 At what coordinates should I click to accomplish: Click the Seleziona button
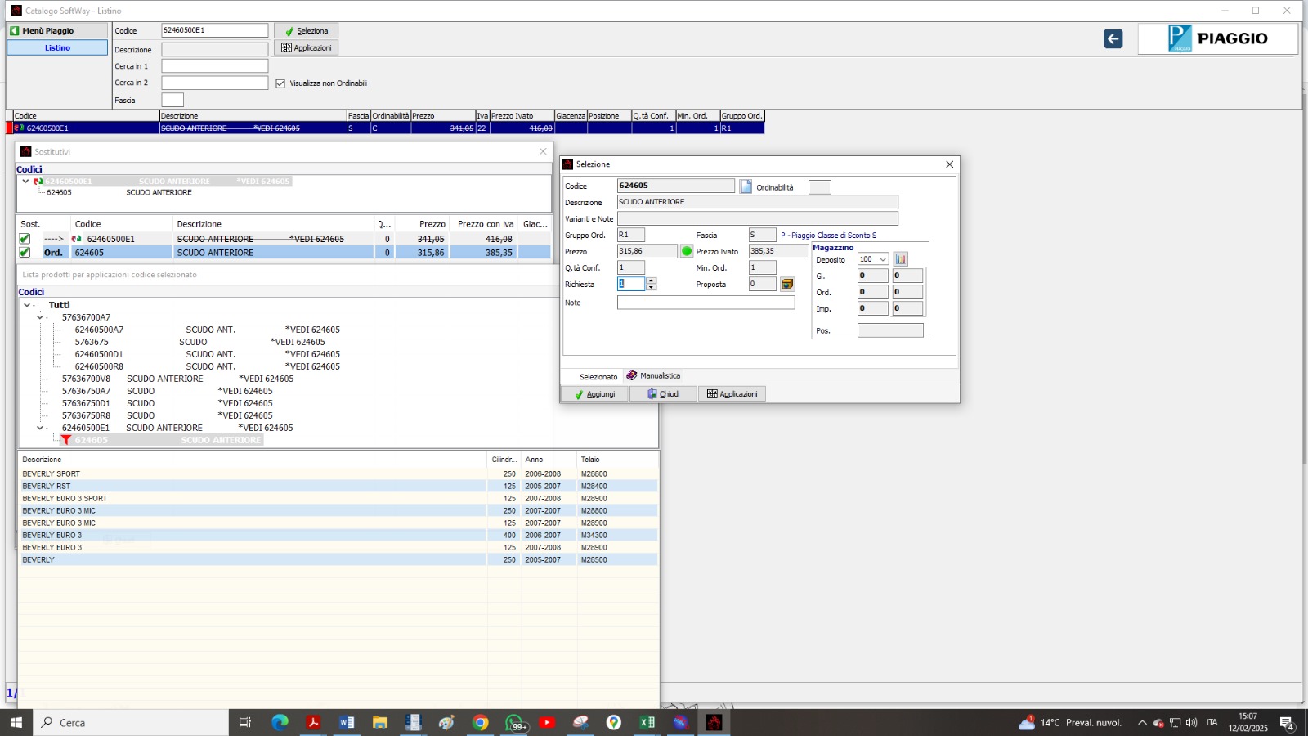click(306, 31)
